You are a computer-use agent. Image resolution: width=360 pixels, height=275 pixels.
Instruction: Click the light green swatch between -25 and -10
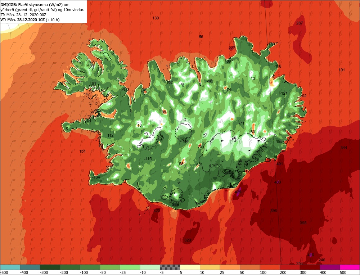[130, 267]
